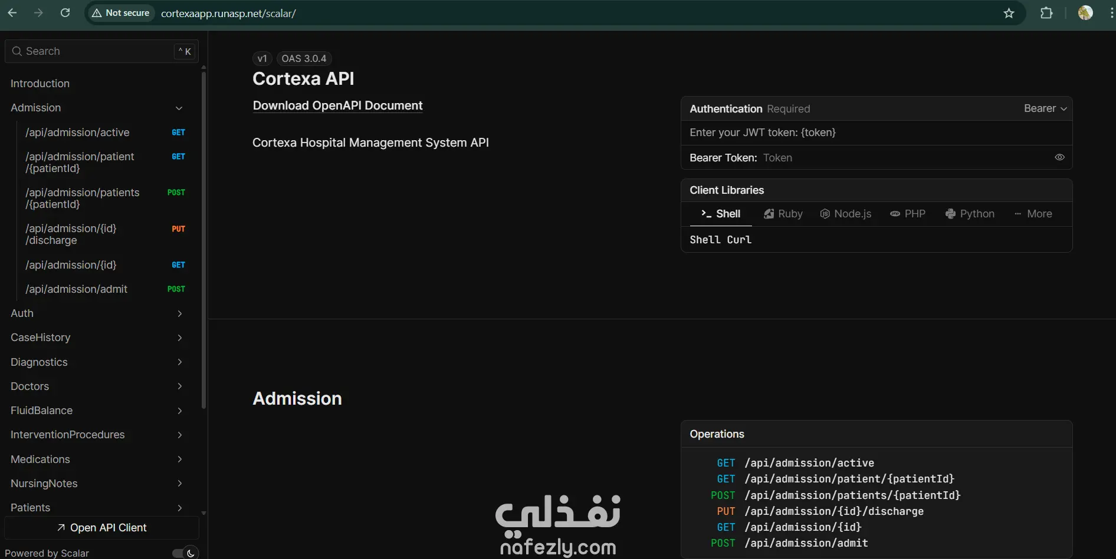The height and width of the screenshot is (559, 1116).
Task: Click the Open API Client button
Action: pyautogui.click(x=101, y=528)
